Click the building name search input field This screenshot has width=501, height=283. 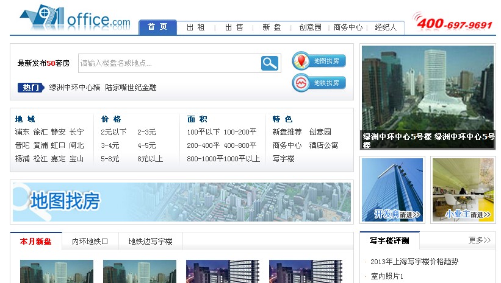click(169, 63)
